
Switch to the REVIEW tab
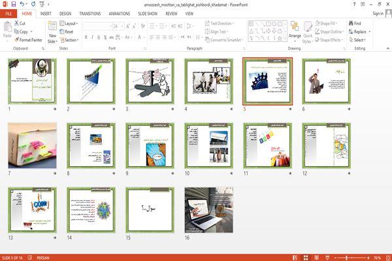tap(171, 14)
